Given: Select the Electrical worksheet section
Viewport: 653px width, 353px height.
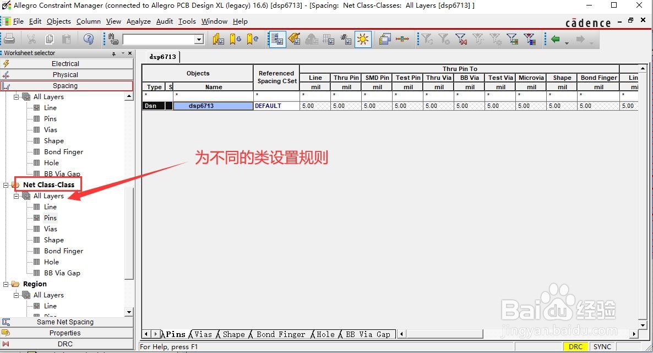Looking at the screenshot, I should pyautogui.click(x=67, y=63).
